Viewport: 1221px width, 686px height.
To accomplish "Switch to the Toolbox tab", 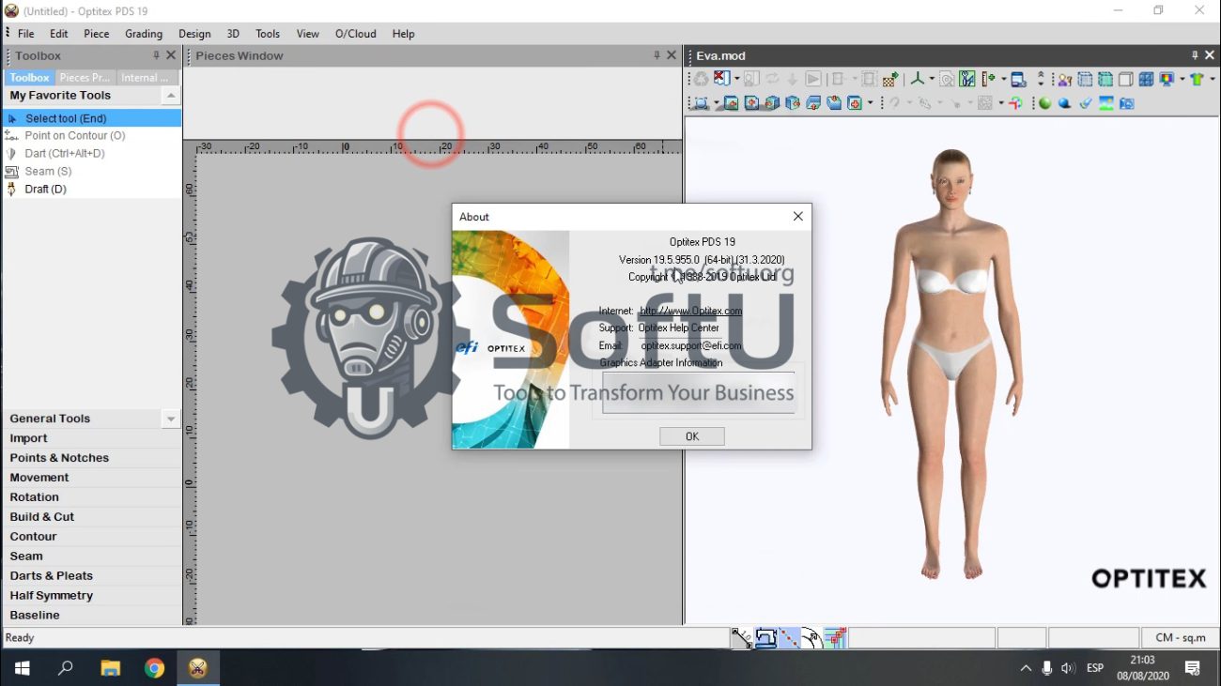I will point(29,78).
